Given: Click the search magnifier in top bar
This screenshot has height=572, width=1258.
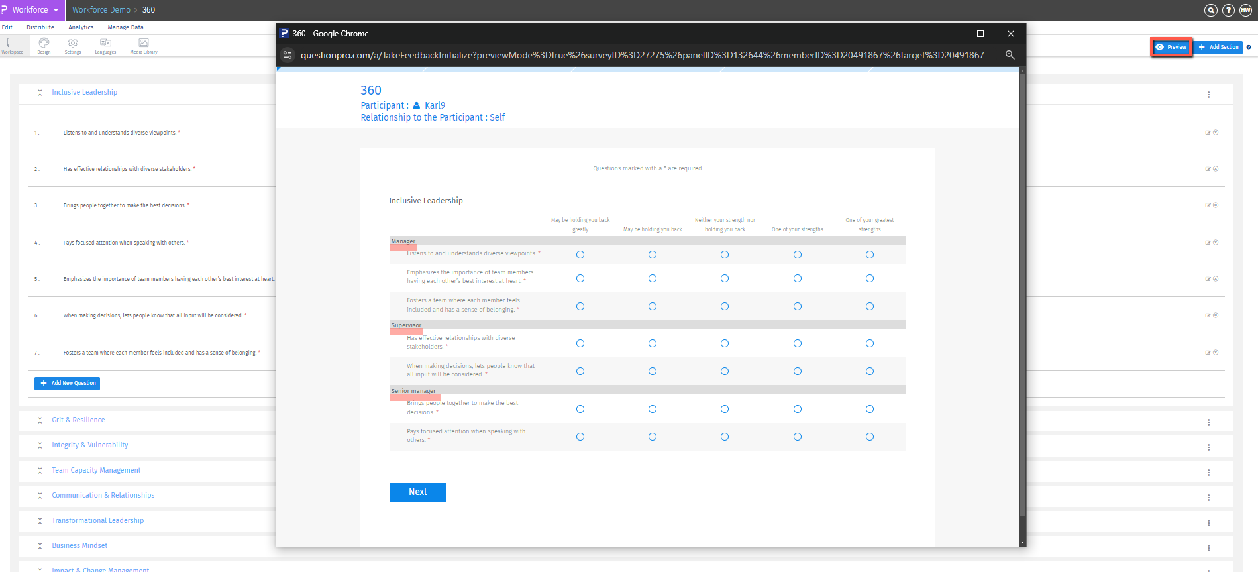Looking at the screenshot, I should click(1210, 10).
